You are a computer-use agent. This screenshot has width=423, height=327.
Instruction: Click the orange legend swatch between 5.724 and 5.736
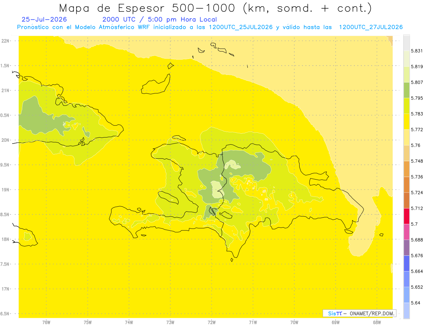[406, 184]
